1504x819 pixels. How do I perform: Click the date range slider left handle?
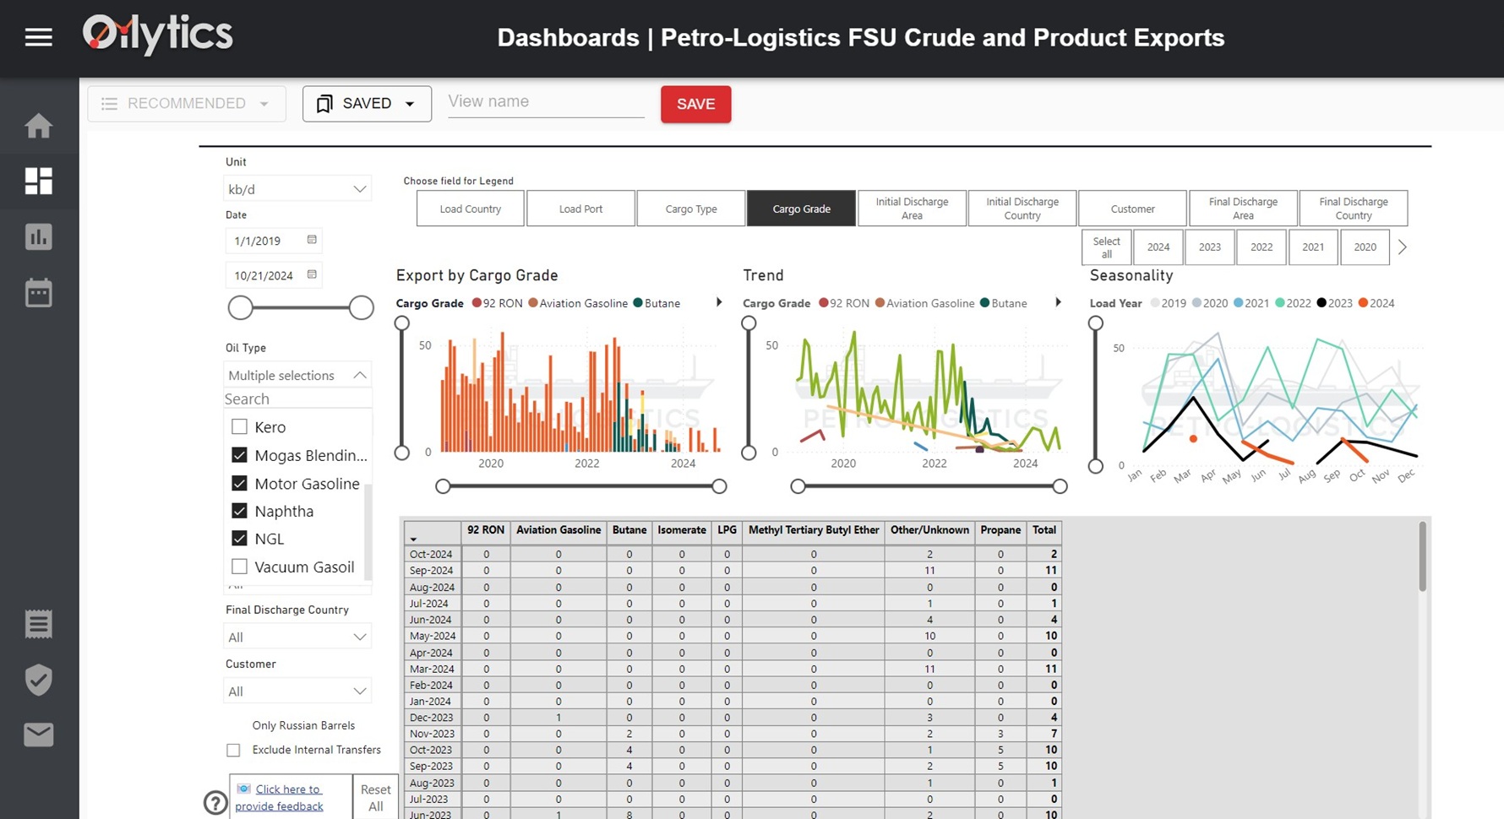(x=241, y=308)
